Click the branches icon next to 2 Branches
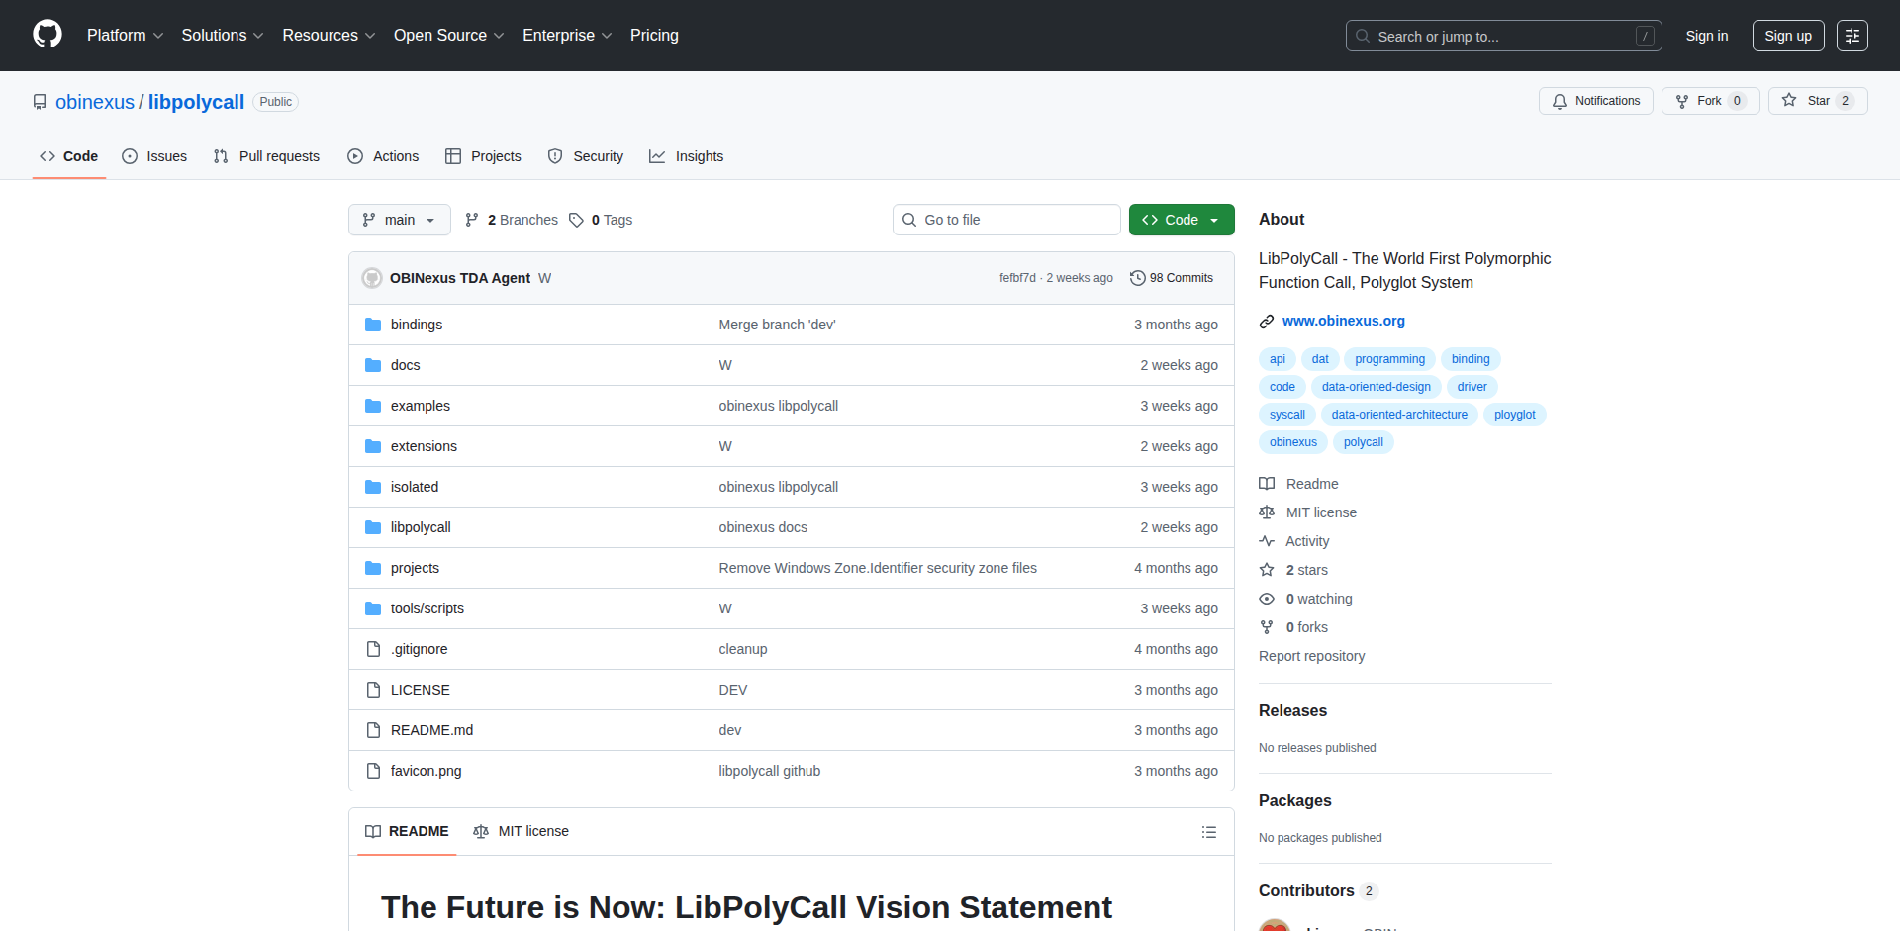 point(472,220)
